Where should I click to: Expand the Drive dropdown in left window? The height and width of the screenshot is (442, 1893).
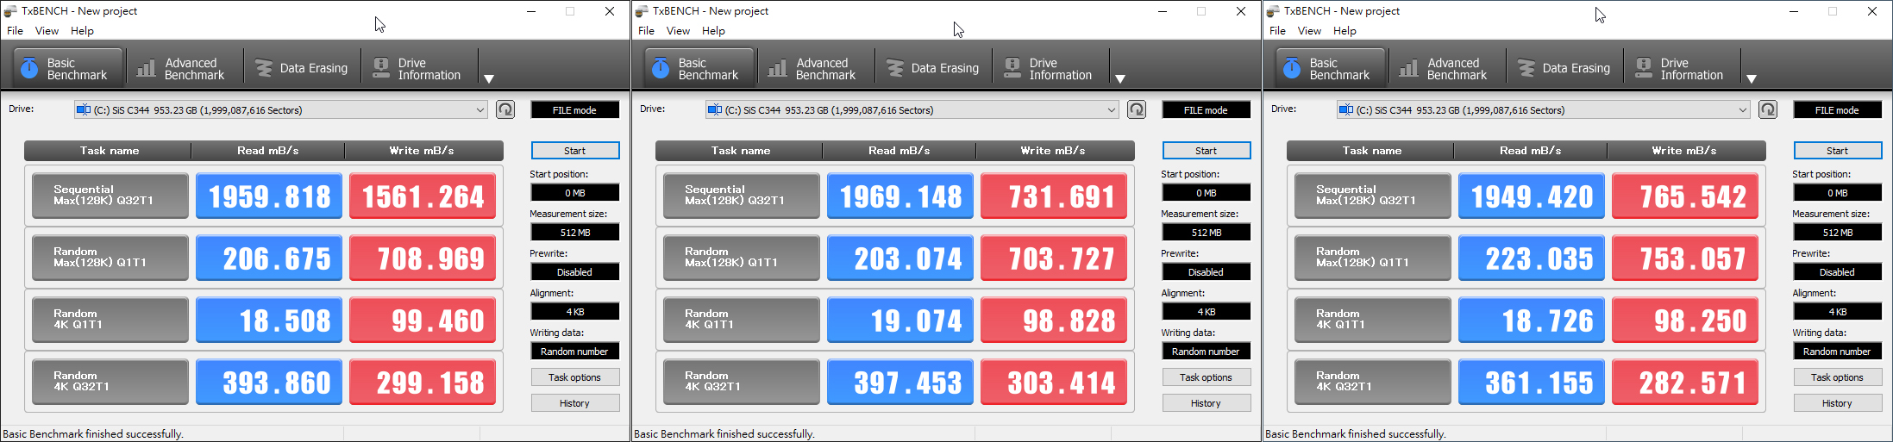tap(480, 110)
